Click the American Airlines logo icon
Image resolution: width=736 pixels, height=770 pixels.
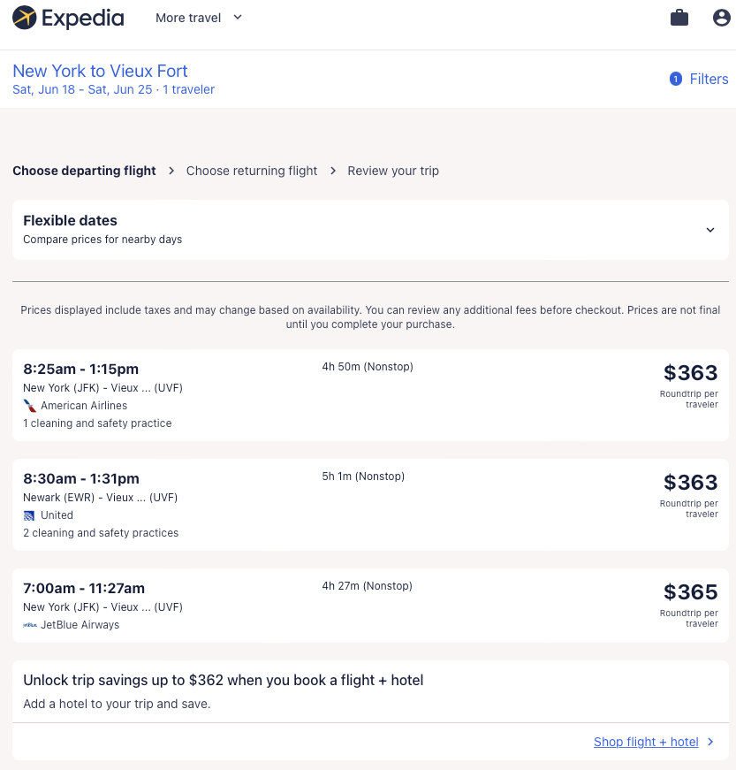30,406
